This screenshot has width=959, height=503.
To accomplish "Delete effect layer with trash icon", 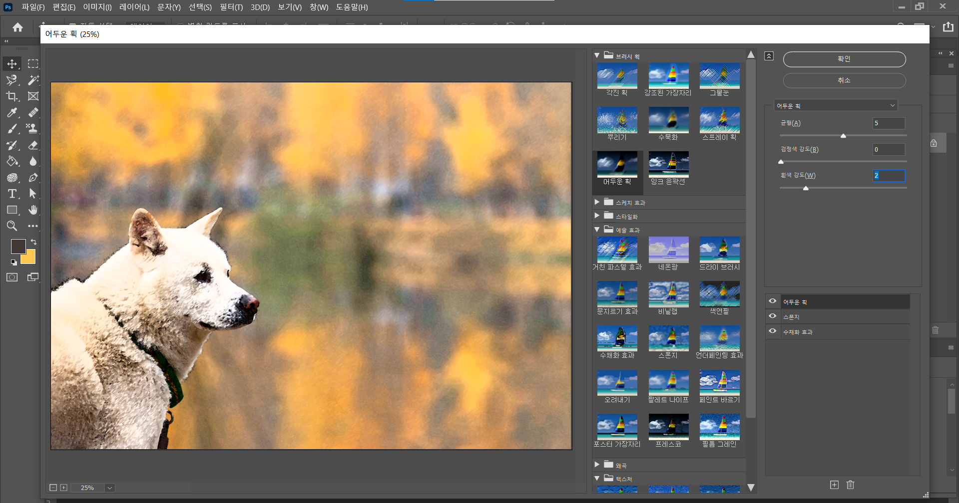I will 851,485.
